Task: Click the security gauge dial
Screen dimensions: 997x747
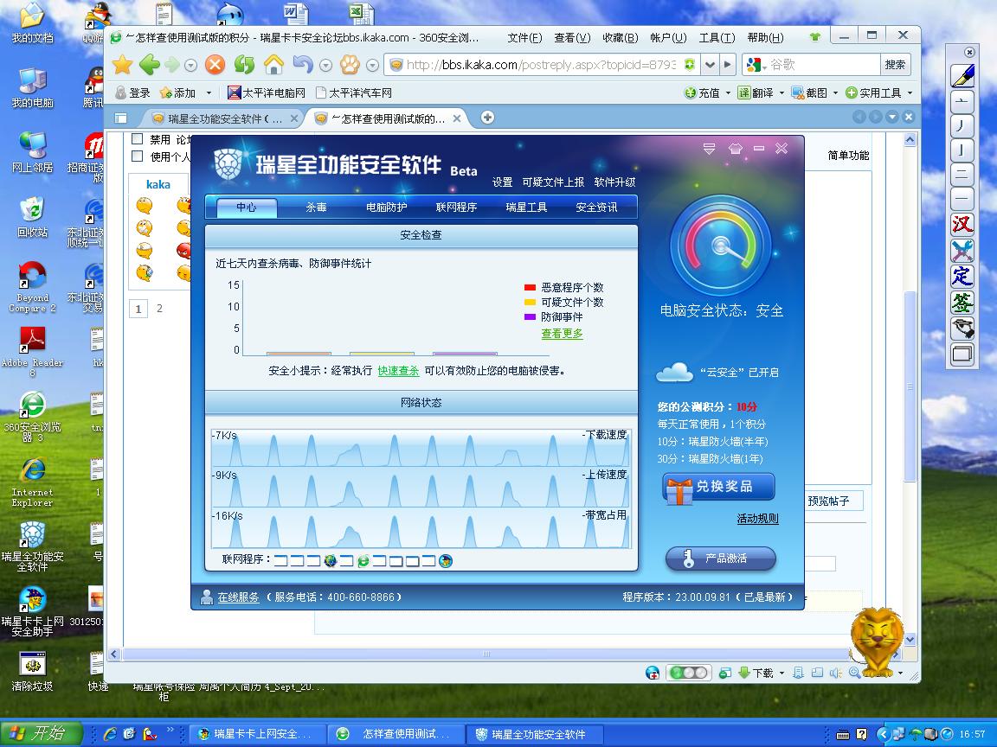Action: point(720,246)
